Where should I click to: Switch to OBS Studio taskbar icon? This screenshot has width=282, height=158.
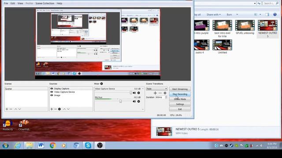(100, 145)
